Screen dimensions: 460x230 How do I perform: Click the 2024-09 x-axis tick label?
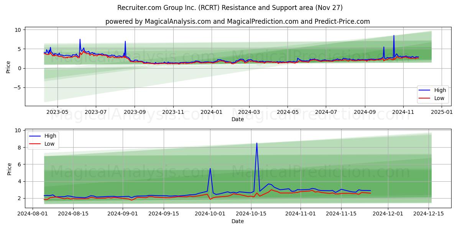365,112
